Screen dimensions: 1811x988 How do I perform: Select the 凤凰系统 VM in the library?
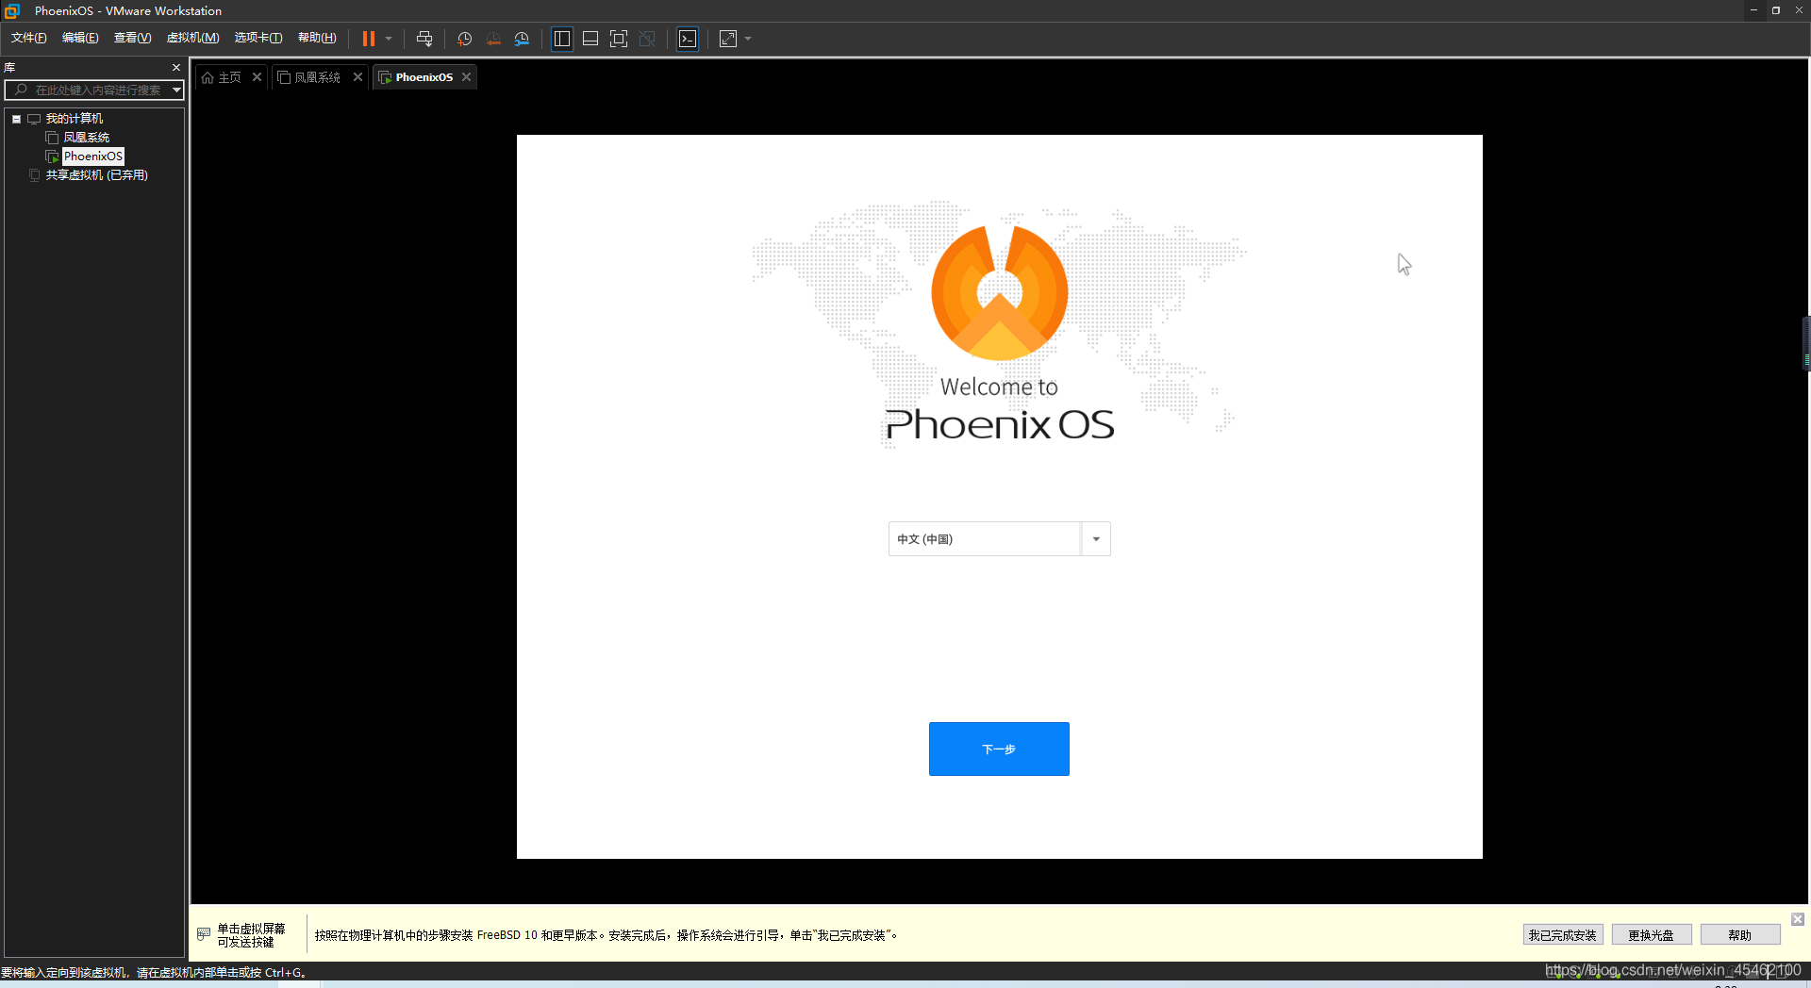click(86, 138)
